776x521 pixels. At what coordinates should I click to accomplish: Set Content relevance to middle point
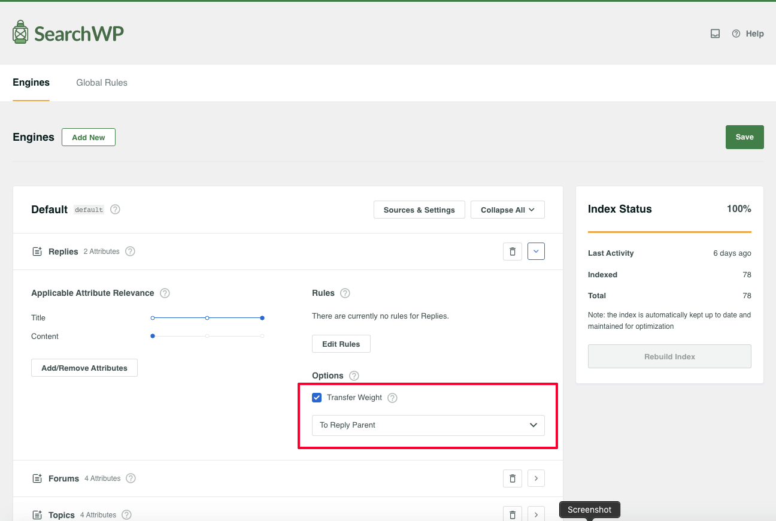(x=207, y=336)
